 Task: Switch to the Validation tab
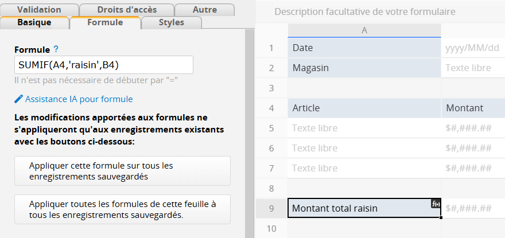click(x=39, y=10)
